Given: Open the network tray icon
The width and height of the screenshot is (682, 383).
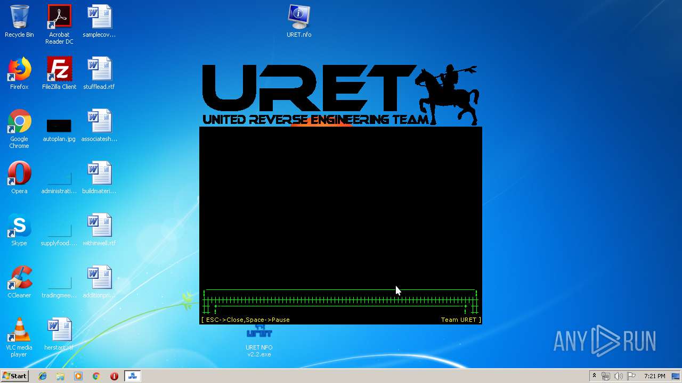Looking at the screenshot, I should click(x=606, y=376).
